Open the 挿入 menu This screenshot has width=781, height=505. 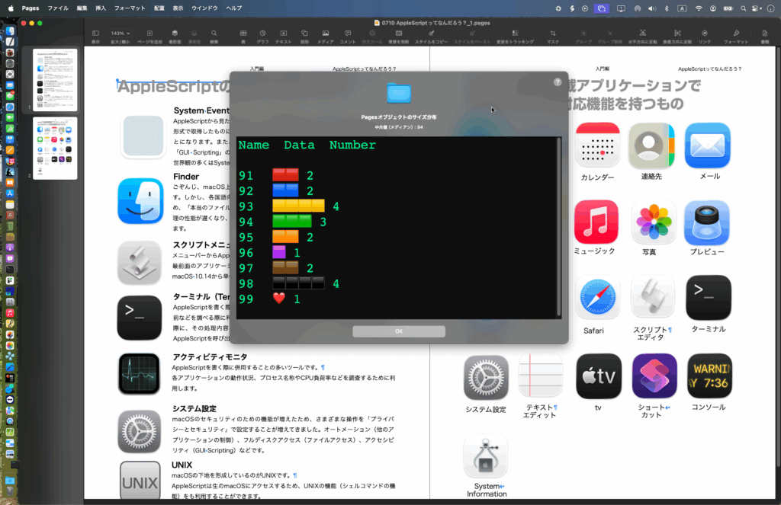[x=101, y=8]
